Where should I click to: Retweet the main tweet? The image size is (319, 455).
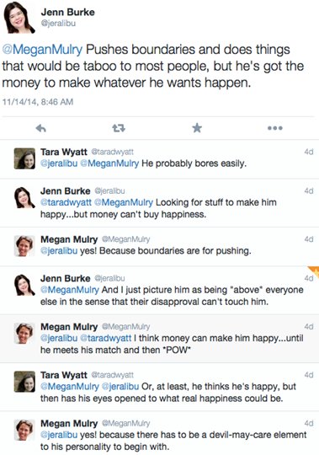click(119, 128)
